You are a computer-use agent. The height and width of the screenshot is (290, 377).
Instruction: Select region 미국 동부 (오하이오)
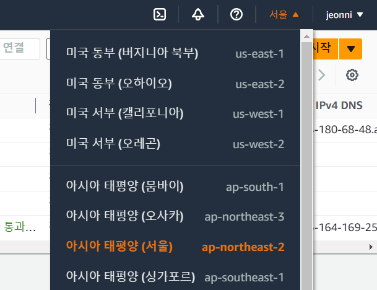[x=175, y=84]
